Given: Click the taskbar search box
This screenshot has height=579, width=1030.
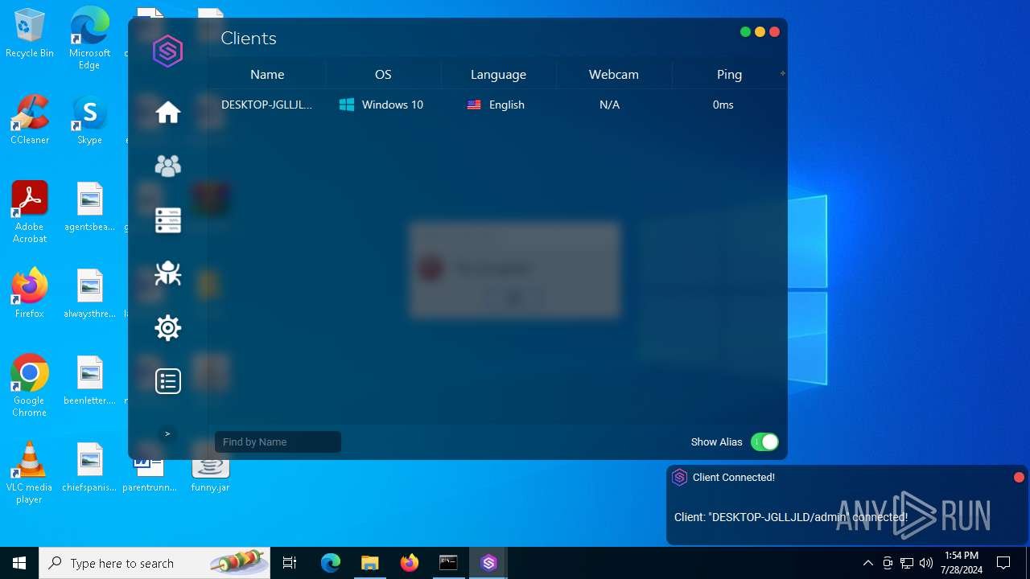Looking at the screenshot, I should click(x=154, y=563).
